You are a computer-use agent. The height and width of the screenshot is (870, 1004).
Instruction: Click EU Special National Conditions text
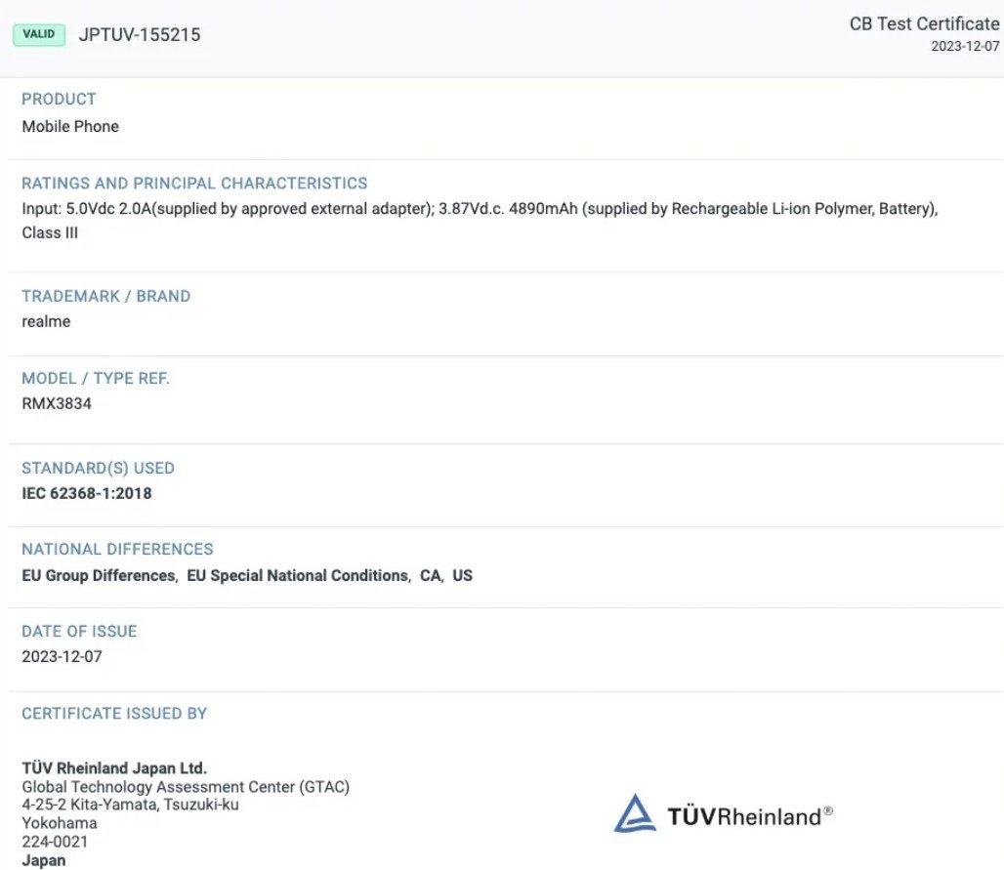point(297,576)
